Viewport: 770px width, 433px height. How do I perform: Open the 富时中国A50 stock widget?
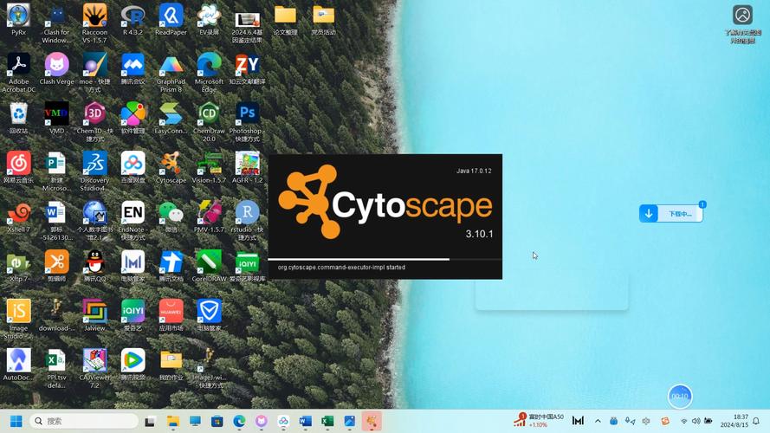coord(539,421)
